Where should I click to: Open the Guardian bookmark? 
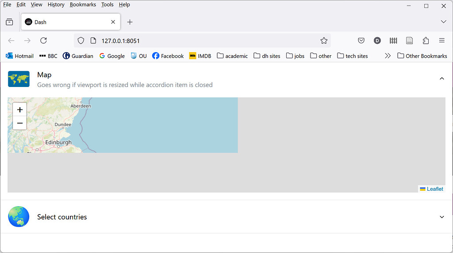(78, 56)
